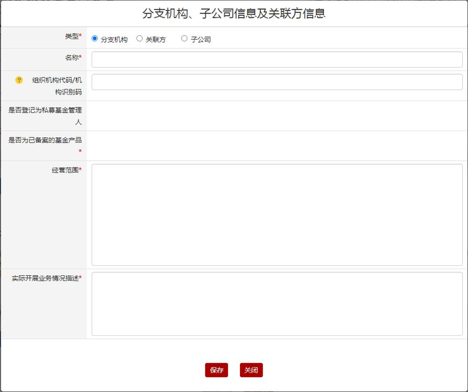Focus the 名称 input field

click(x=277, y=60)
